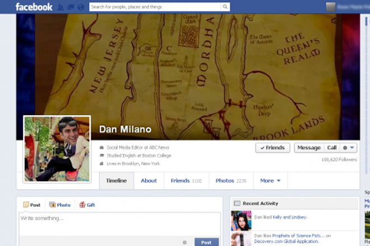
Task: Click the work briefcase icon
Action: pos(101,148)
